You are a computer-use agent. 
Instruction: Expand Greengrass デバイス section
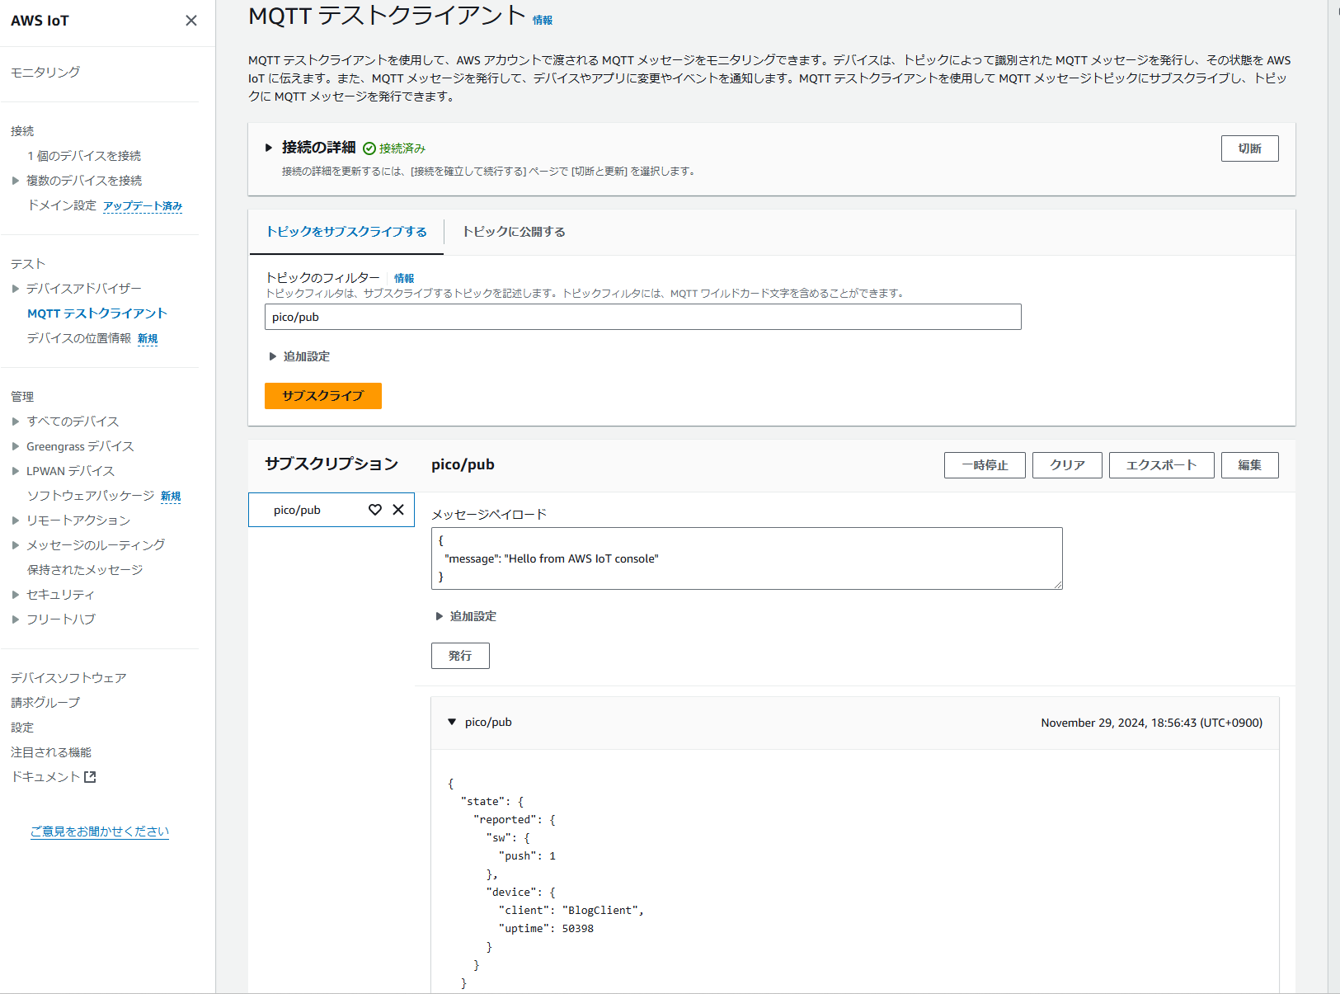[x=15, y=446]
